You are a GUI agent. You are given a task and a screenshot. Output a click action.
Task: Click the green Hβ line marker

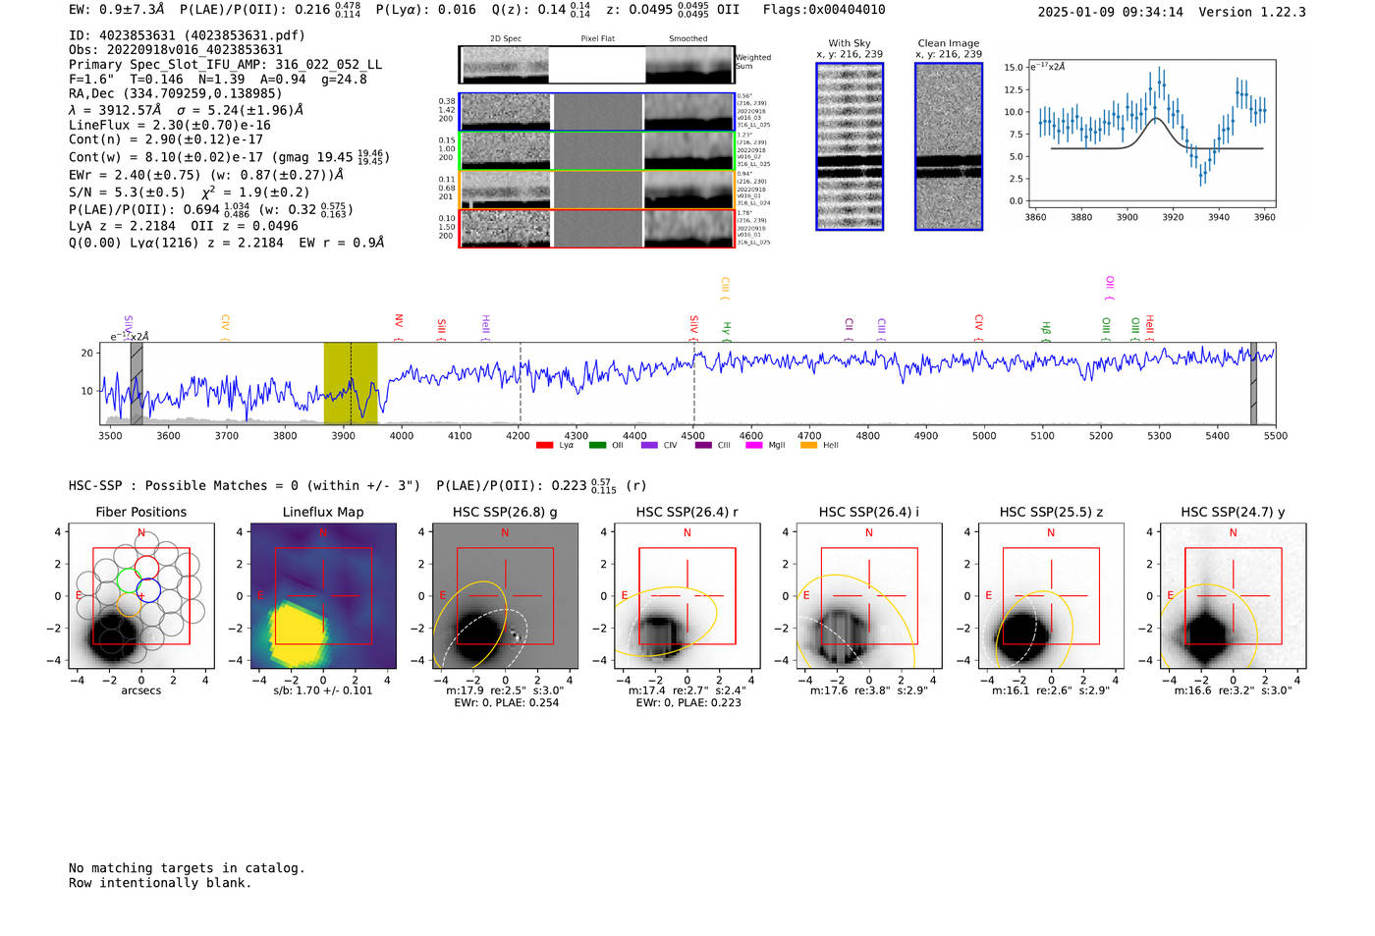point(1046,331)
